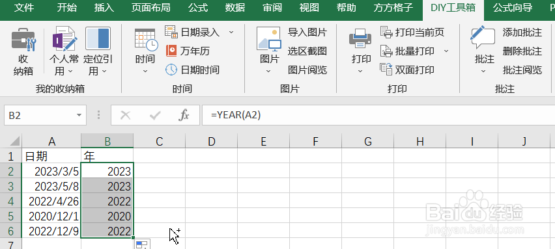Select column A header
The width and height of the screenshot is (555, 249).
[51, 141]
